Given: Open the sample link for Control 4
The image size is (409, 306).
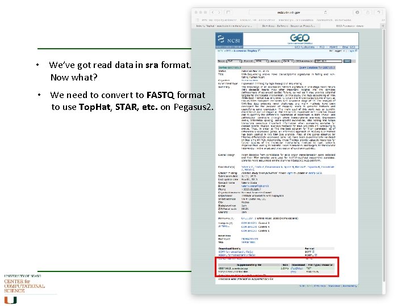Looking at the screenshot, I should 249,227.
